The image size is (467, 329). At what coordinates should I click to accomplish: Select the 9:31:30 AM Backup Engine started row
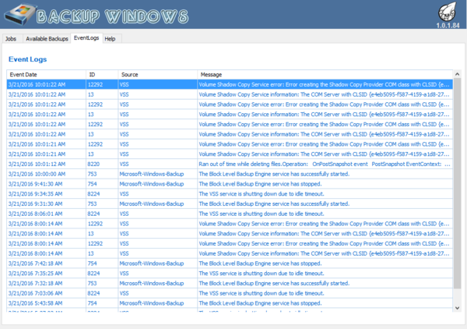point(230,203)
